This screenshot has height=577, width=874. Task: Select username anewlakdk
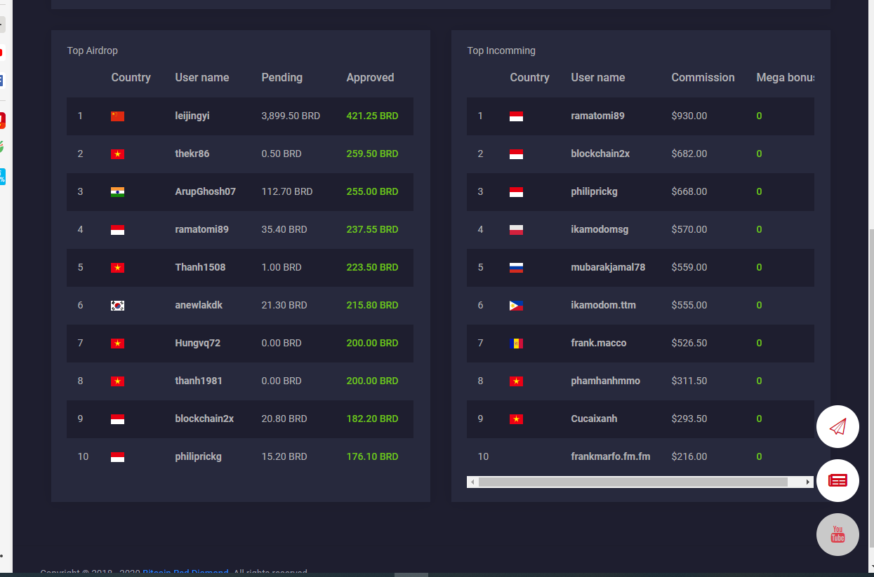click(199, 305)
